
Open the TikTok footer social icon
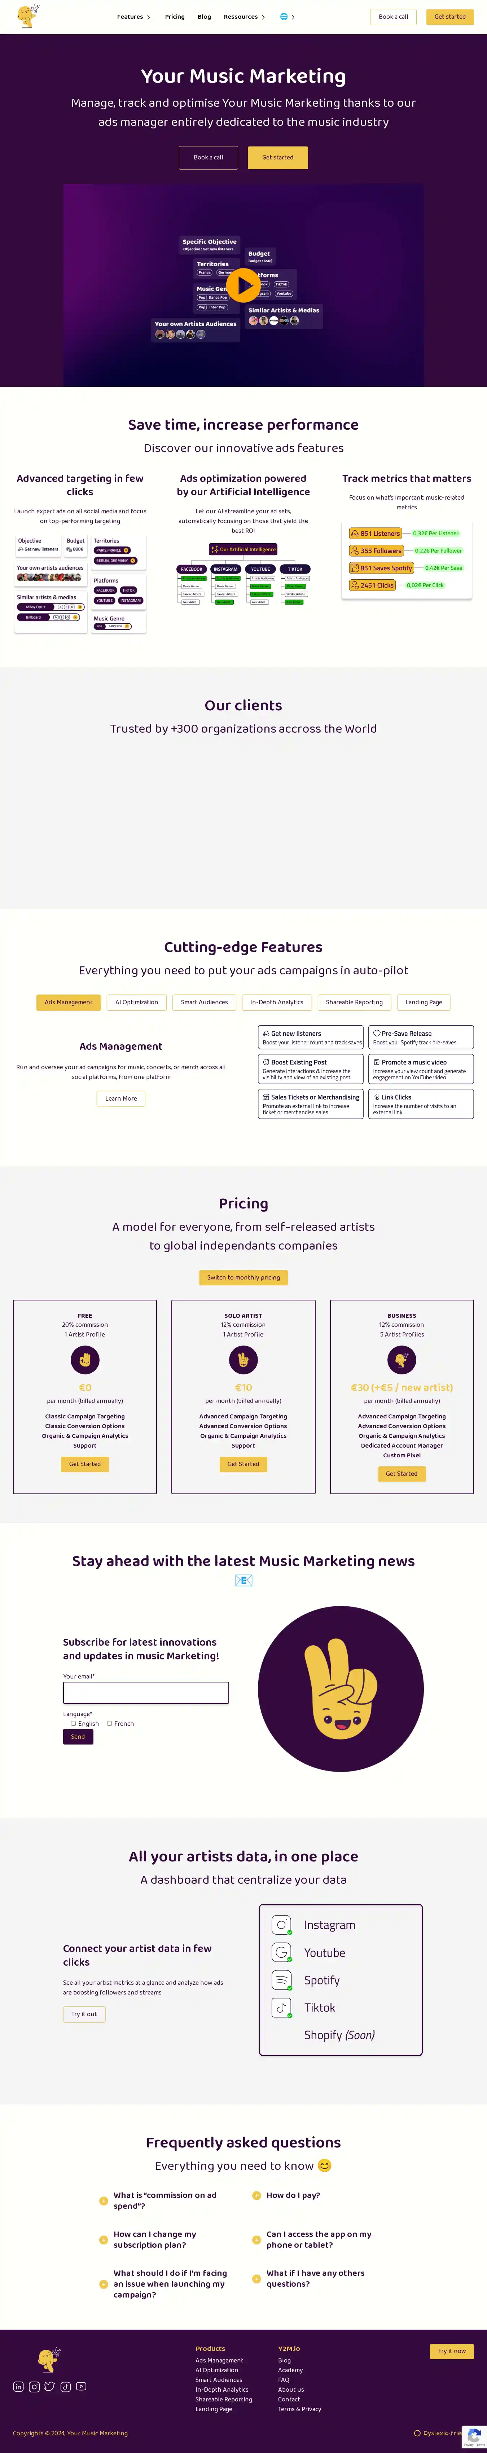point(66,2386)
